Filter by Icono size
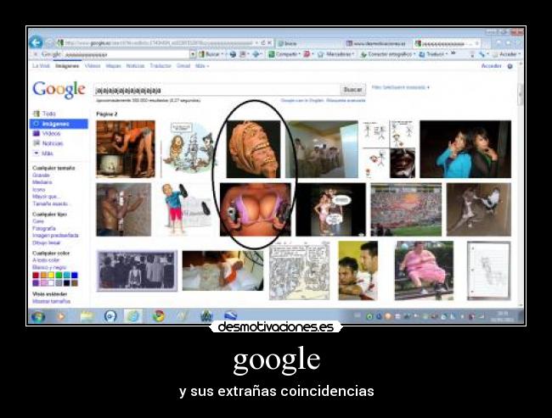 pyautogui.click(x=39, y=189)
